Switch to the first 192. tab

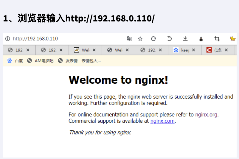point(19,50)
